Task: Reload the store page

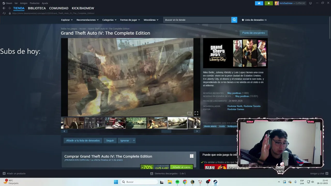Action: click(x=4, y=13)
